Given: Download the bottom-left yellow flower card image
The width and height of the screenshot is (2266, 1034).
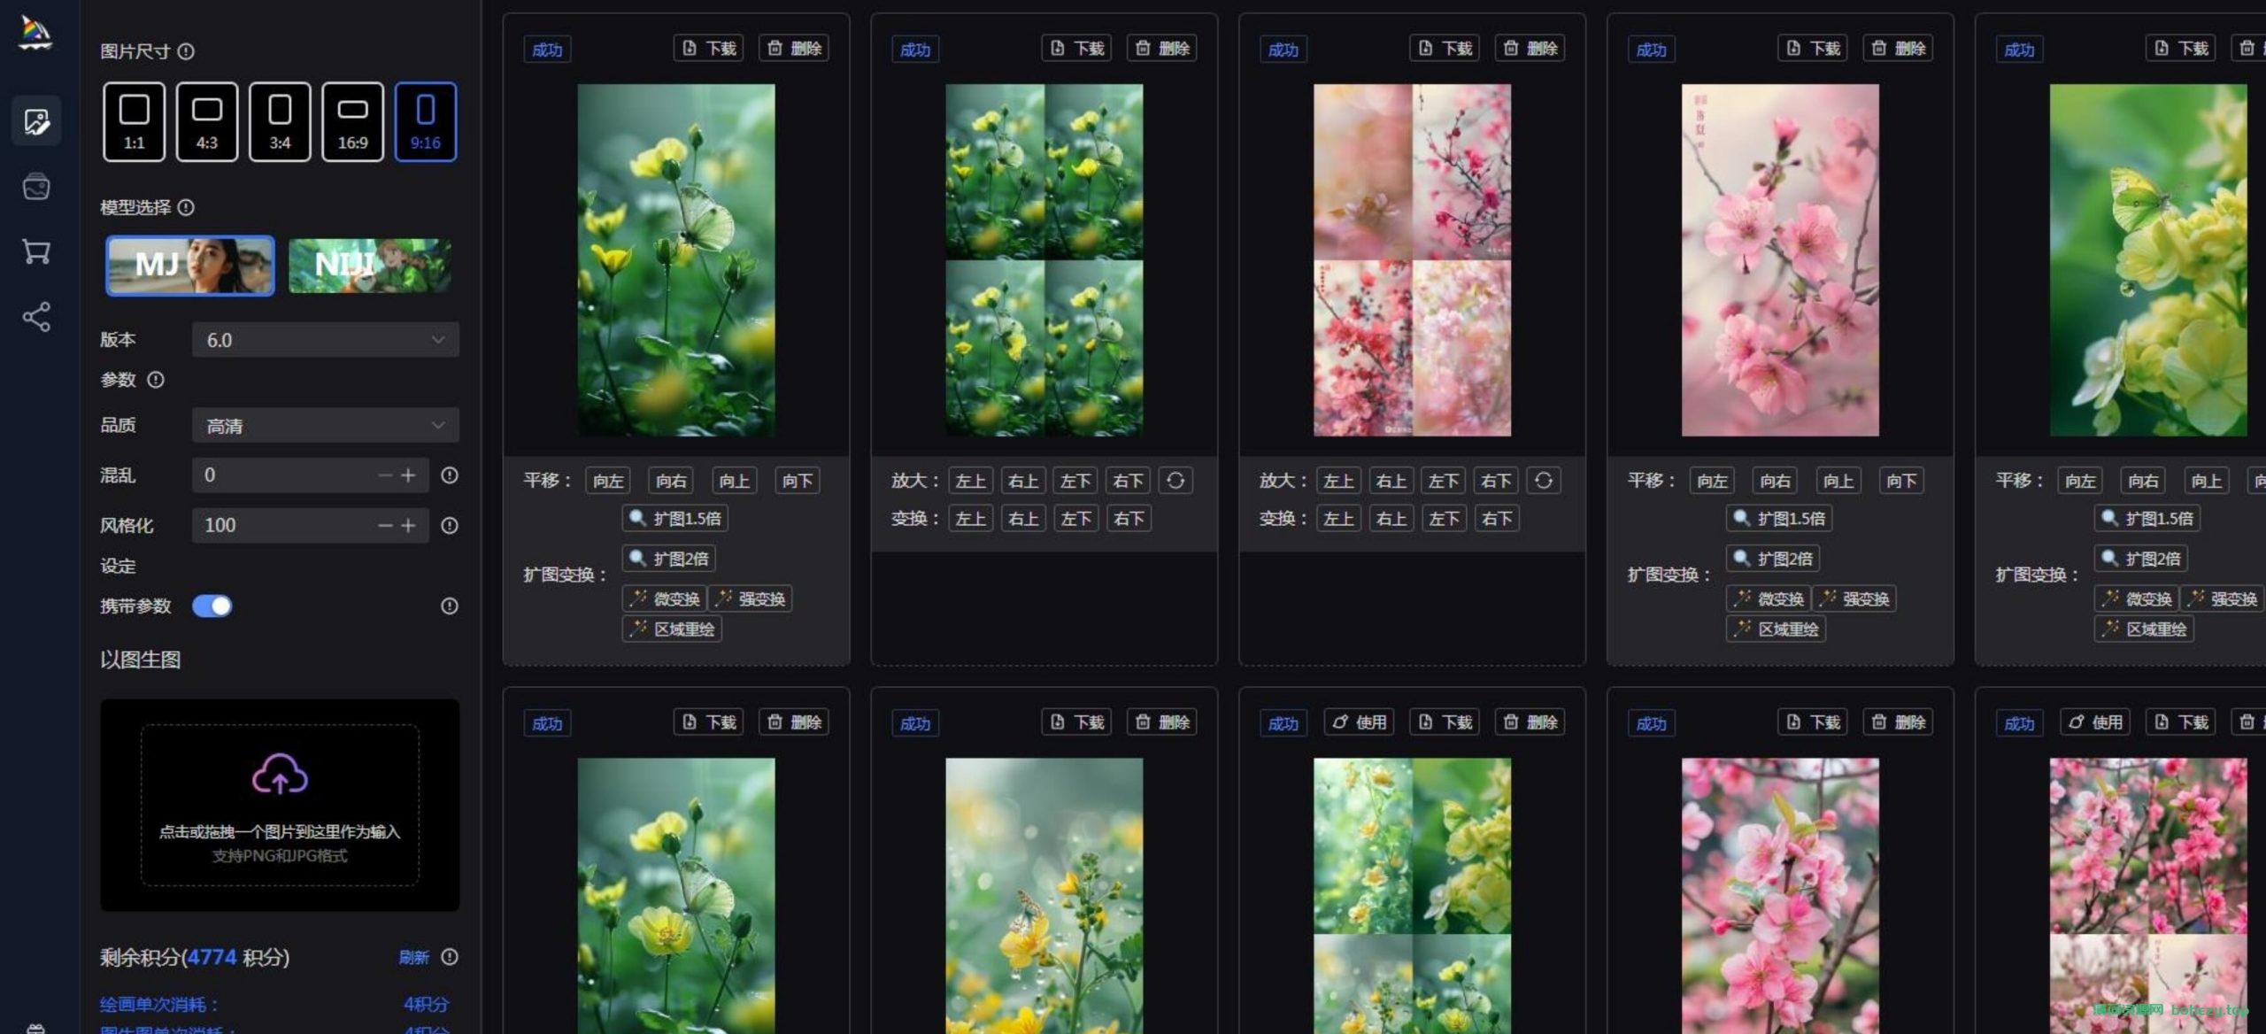Looking at the screenshot, I should point(709,722).
